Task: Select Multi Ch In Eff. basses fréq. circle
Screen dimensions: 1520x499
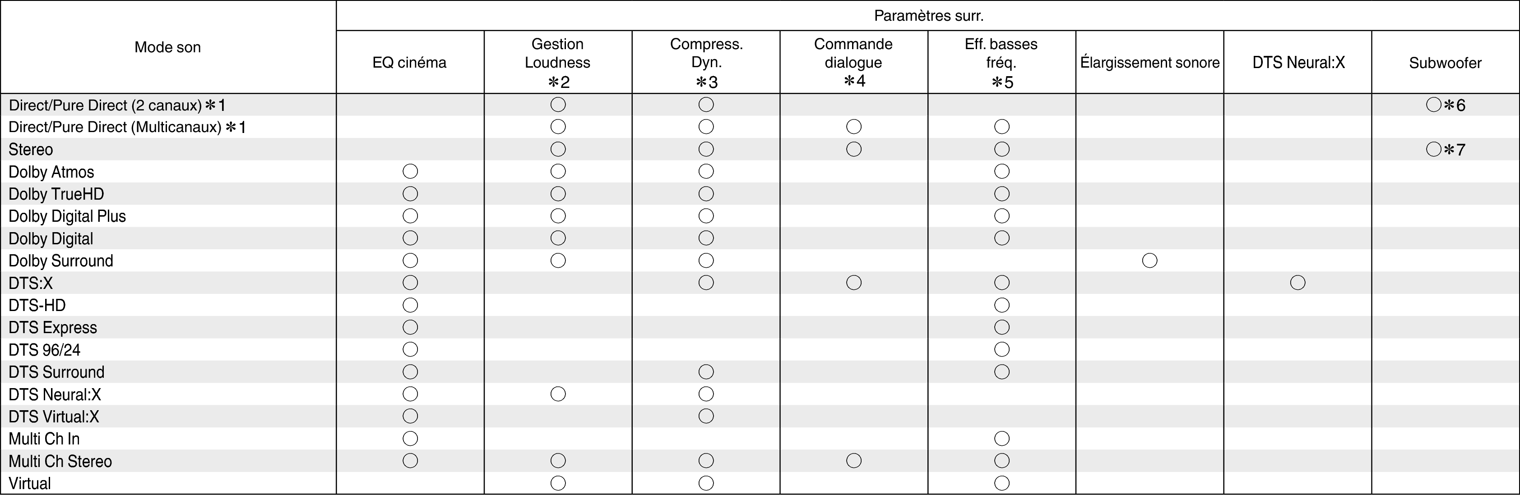Action: pos(1002,438)
